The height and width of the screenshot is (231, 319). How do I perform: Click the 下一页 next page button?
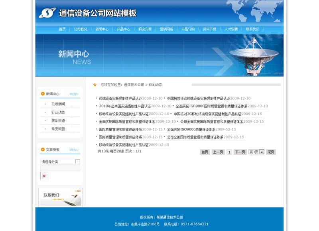coord(240,152)
